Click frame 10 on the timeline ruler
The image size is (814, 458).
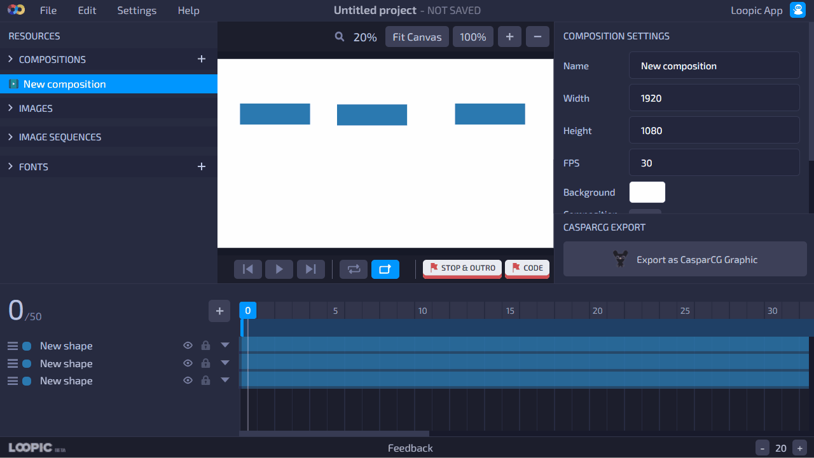point(423,311)
